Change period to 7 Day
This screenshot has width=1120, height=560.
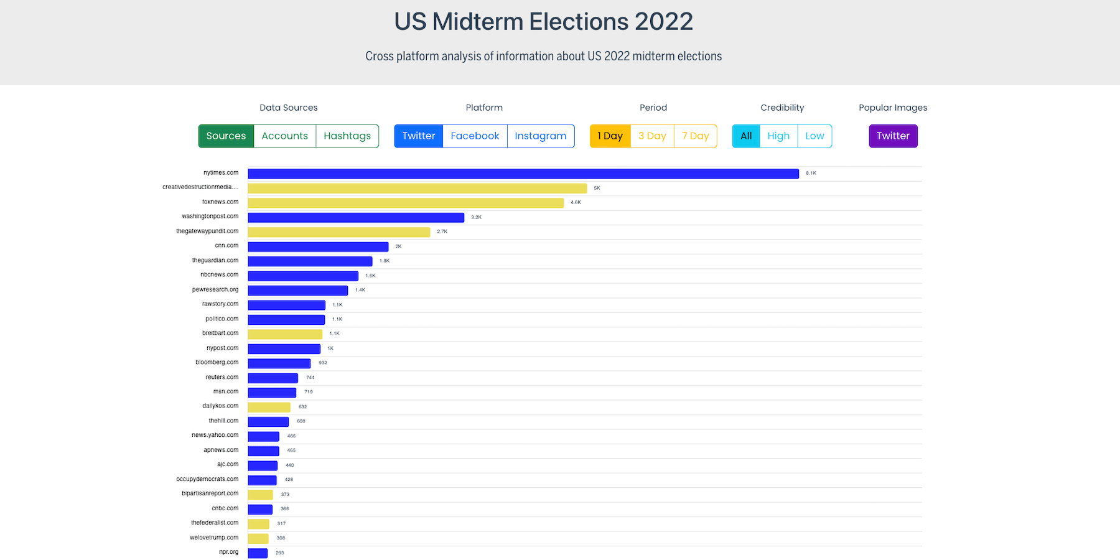click(695, 136)
